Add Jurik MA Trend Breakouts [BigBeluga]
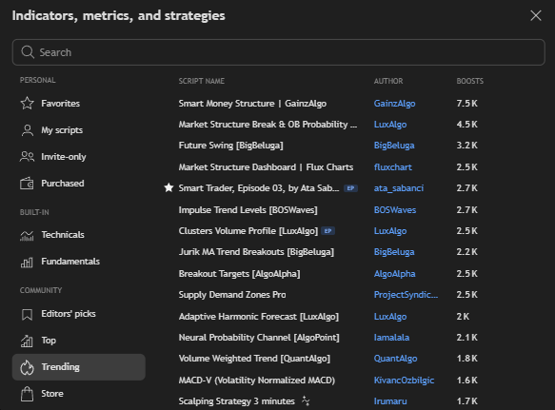Screen dimensions: 555x410 click(x=256, y=252)
